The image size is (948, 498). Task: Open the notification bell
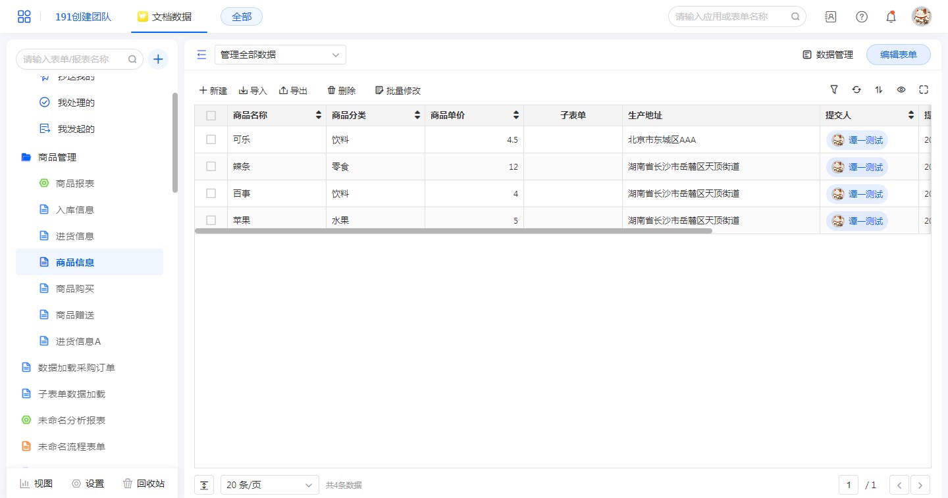point(891,17)
